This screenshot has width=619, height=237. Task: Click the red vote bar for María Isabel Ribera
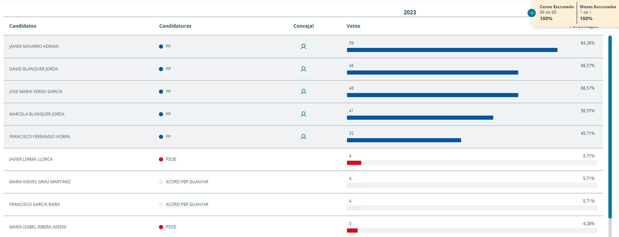[352, 231]
